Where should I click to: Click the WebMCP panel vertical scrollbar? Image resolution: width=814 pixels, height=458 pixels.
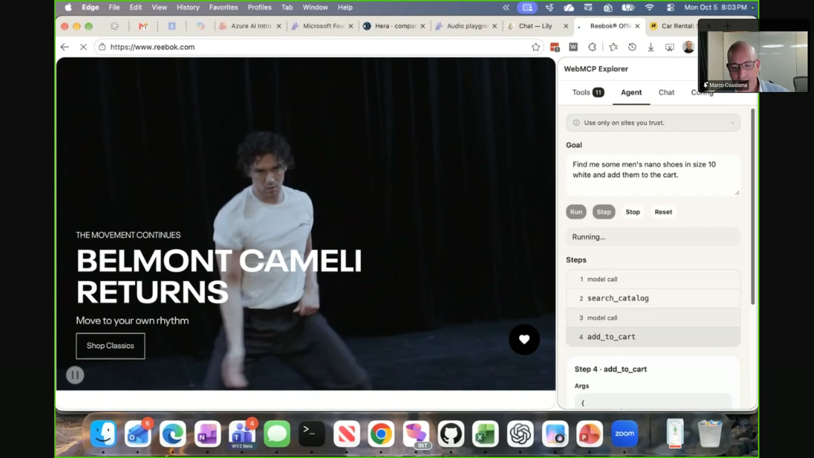[752, 206]
